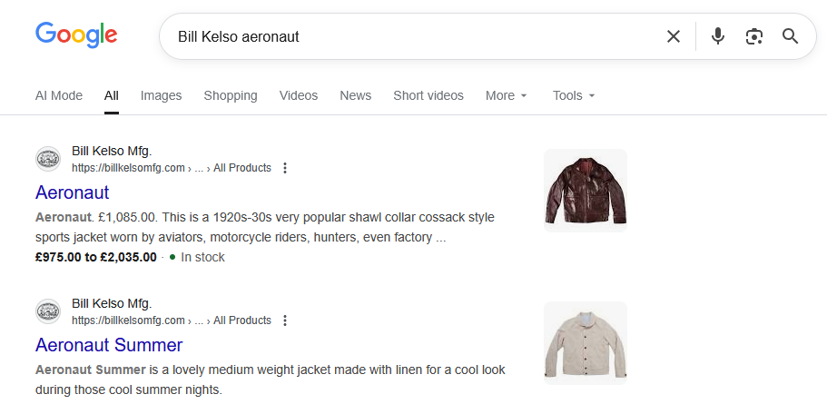
Task: Click into the search field text
Action: coord(239,36)
